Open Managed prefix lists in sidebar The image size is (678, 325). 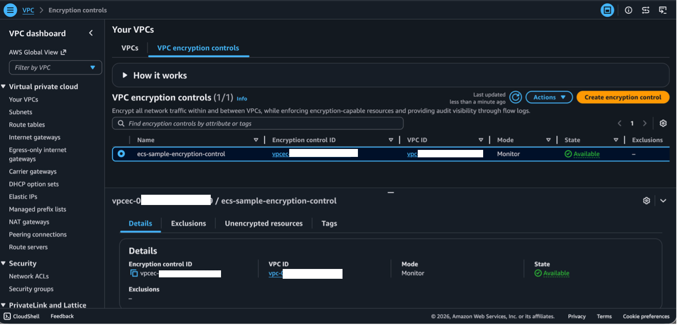click(x=37, y=209)
